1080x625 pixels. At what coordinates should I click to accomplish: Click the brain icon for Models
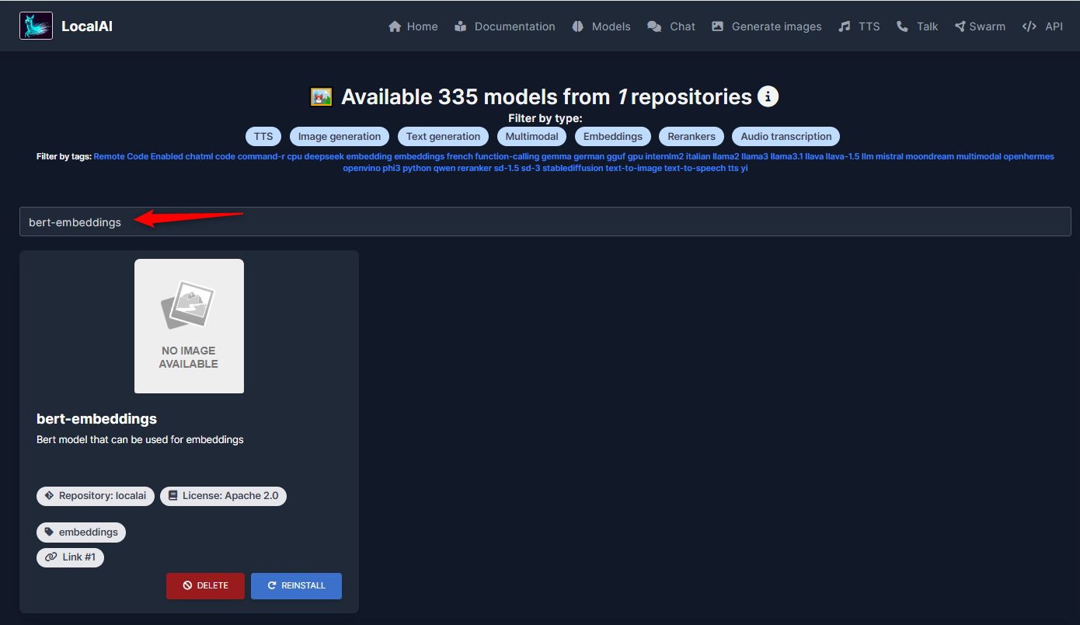pyautogui.click(x=578, y=26)
